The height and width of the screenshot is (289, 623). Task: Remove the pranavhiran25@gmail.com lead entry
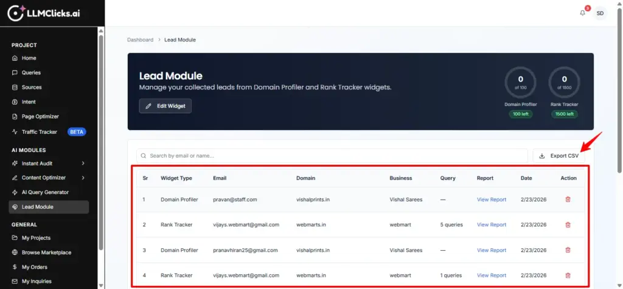coord(568,250)
